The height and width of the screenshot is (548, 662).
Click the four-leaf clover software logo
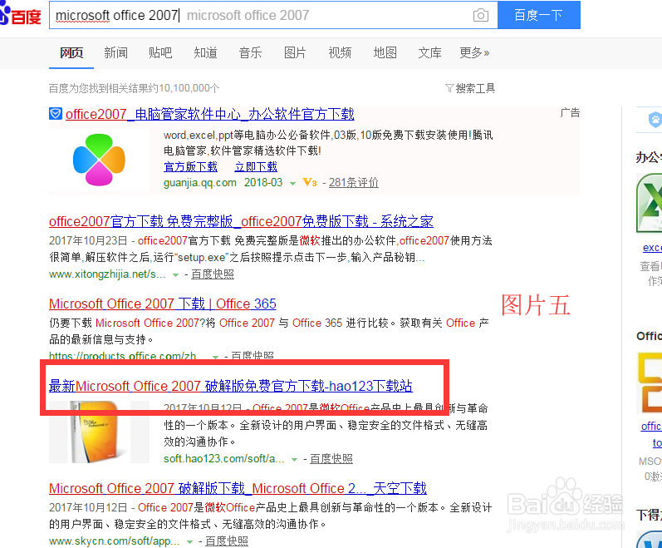99,160
